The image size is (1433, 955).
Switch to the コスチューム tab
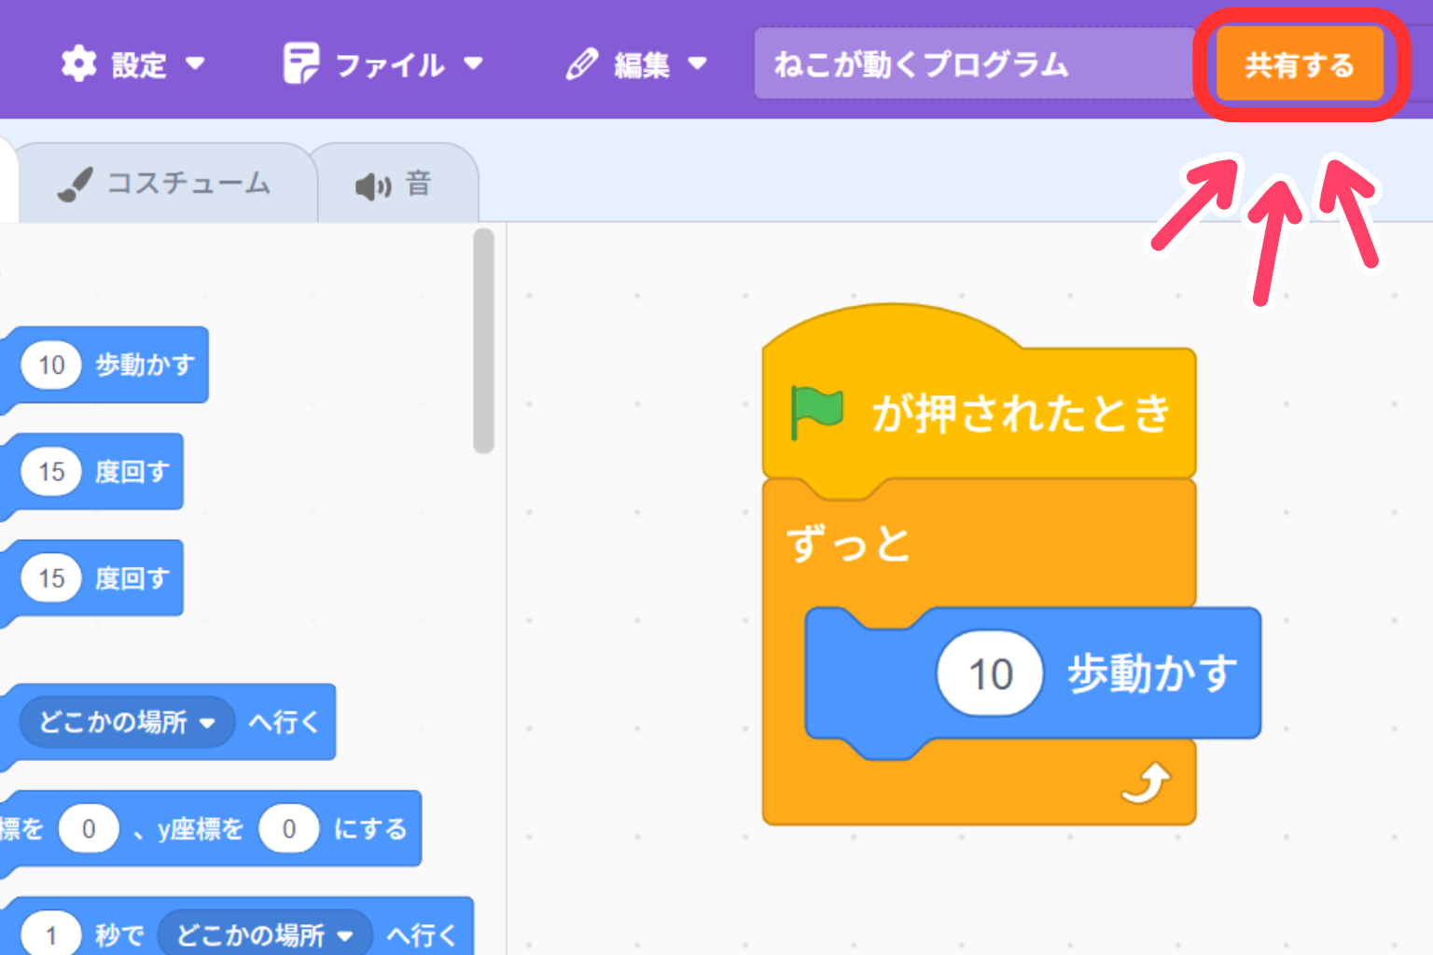pos(187,184)
